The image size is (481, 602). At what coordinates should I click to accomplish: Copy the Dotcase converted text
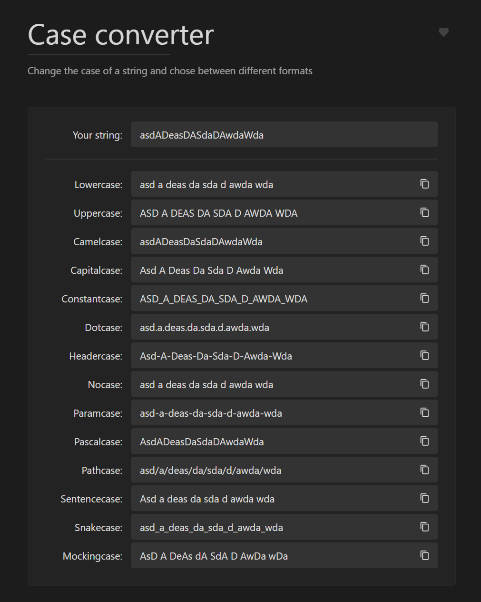click(424, 327)
